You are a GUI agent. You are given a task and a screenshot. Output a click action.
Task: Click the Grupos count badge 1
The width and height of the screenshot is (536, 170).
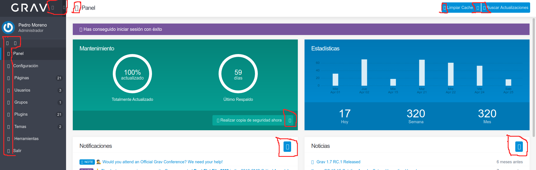point(60,103)
